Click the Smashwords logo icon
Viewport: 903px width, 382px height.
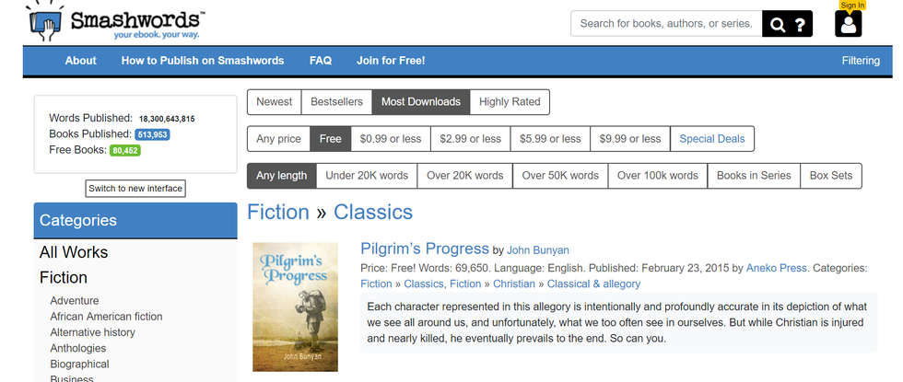click(45, 22)
